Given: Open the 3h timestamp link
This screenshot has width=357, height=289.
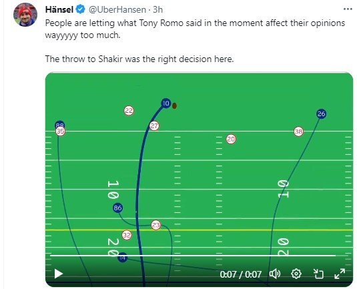Looking at the screenshot, I should 157,9.
